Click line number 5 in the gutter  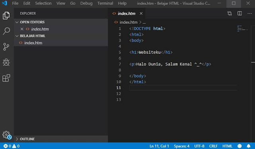pyautogui.click(x=120, y=52)
